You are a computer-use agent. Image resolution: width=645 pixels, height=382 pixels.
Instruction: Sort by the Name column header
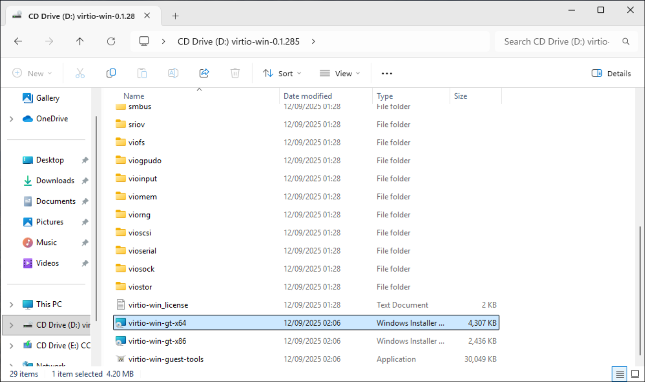[x=133, y=96]
